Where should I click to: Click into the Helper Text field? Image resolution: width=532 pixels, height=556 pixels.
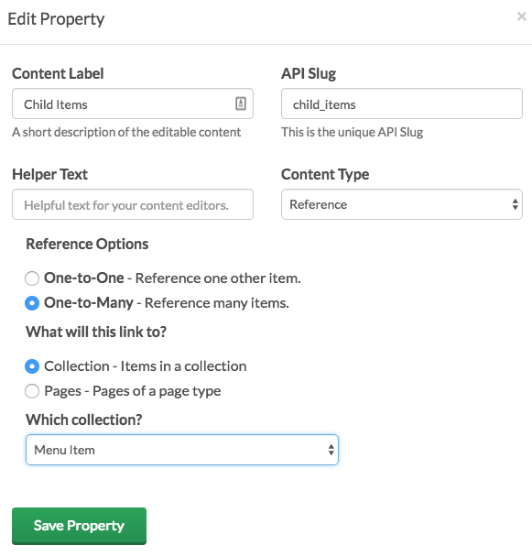[x=133, y=204]
